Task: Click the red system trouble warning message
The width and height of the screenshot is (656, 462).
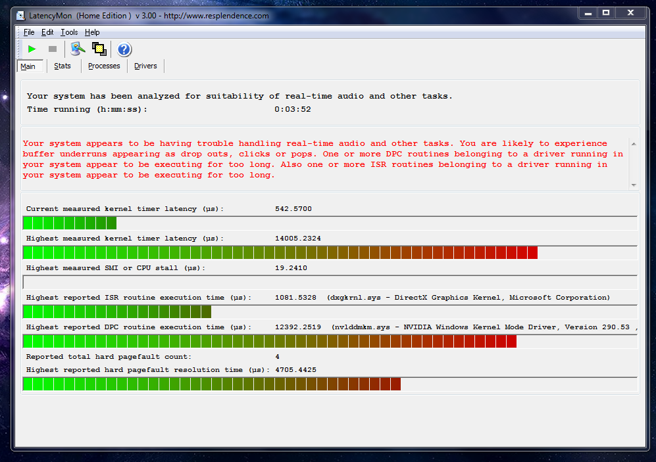Action: 323,160
